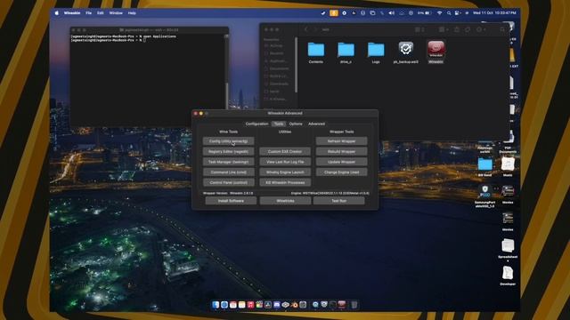Image resolution: width=570 pixels, height=320 pixels.
Task: Open Finder group-by dropdown
Action: [x=444, y=29]
